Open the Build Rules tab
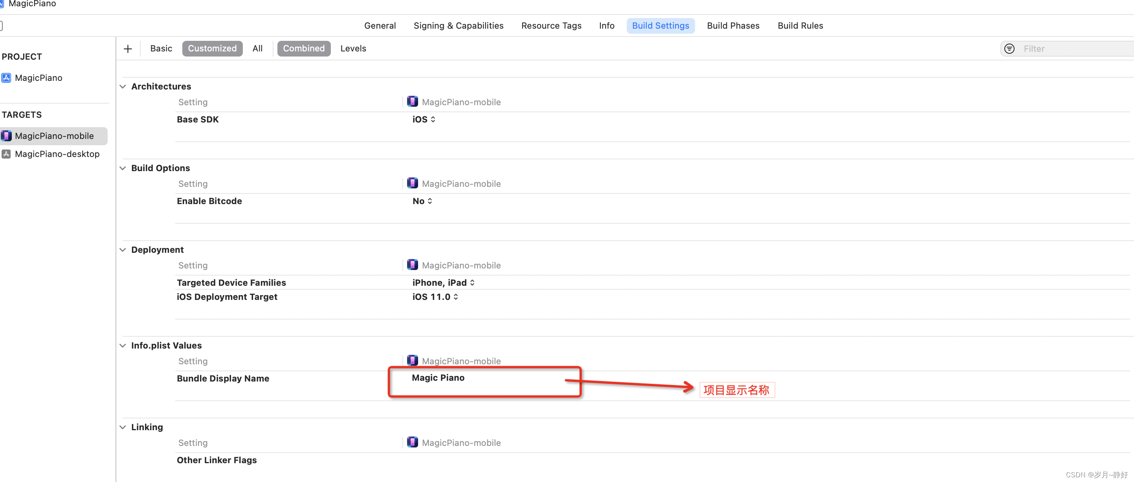Viewport: 1134px width, 482px height. coord(800,26)
